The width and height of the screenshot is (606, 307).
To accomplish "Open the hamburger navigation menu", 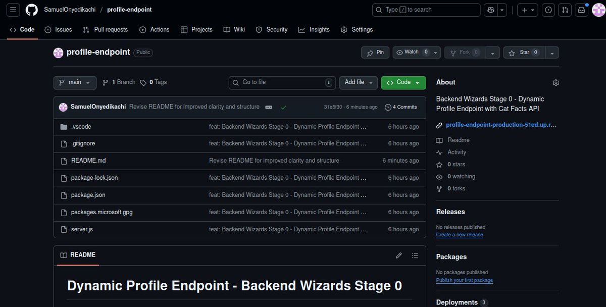I will click(13, 10).
